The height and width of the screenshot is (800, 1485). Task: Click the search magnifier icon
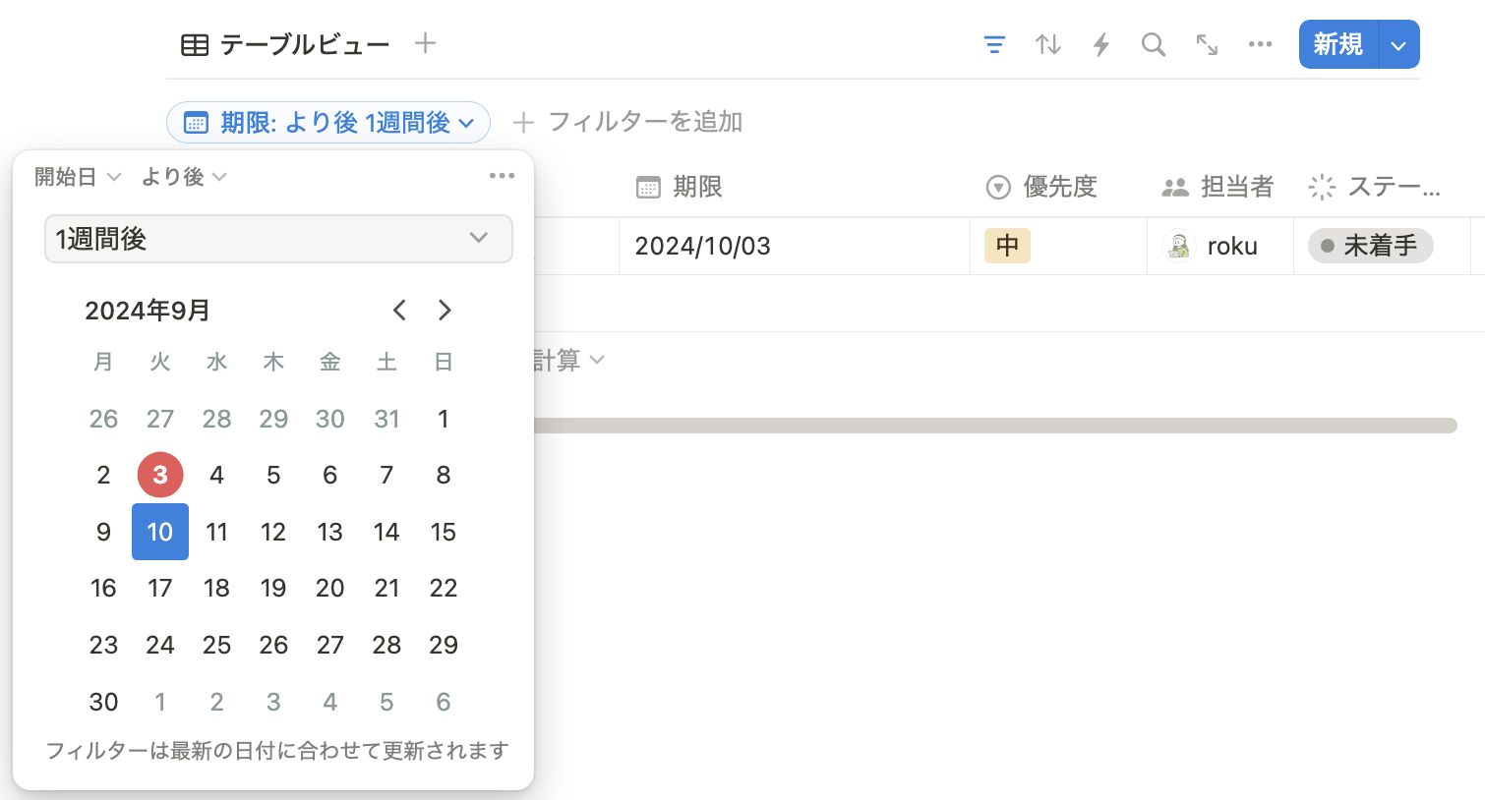1154,44
